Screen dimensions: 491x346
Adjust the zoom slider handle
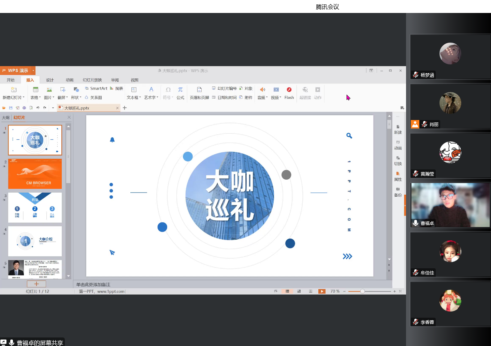[x=362, y=291]
